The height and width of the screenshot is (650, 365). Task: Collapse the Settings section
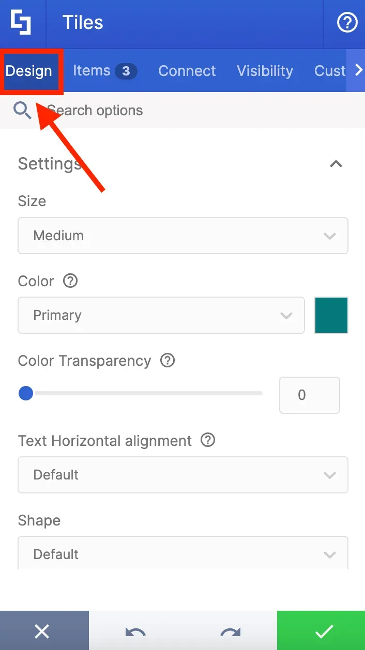[336, 164]
